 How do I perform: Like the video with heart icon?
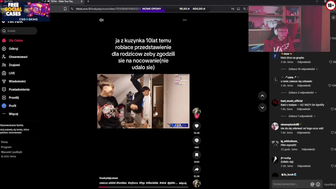click(x=197, y=126)
